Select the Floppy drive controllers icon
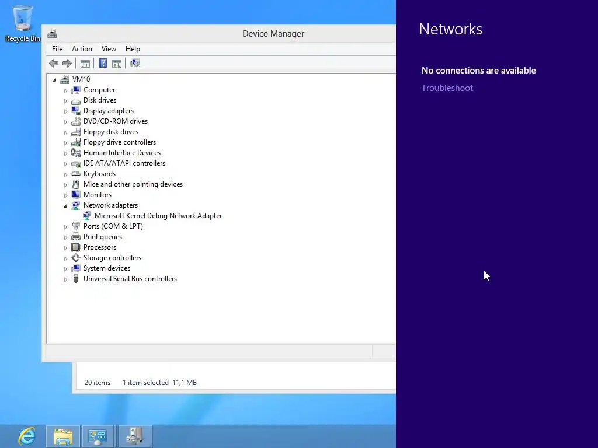598x448 pixels. pos(76,142)
